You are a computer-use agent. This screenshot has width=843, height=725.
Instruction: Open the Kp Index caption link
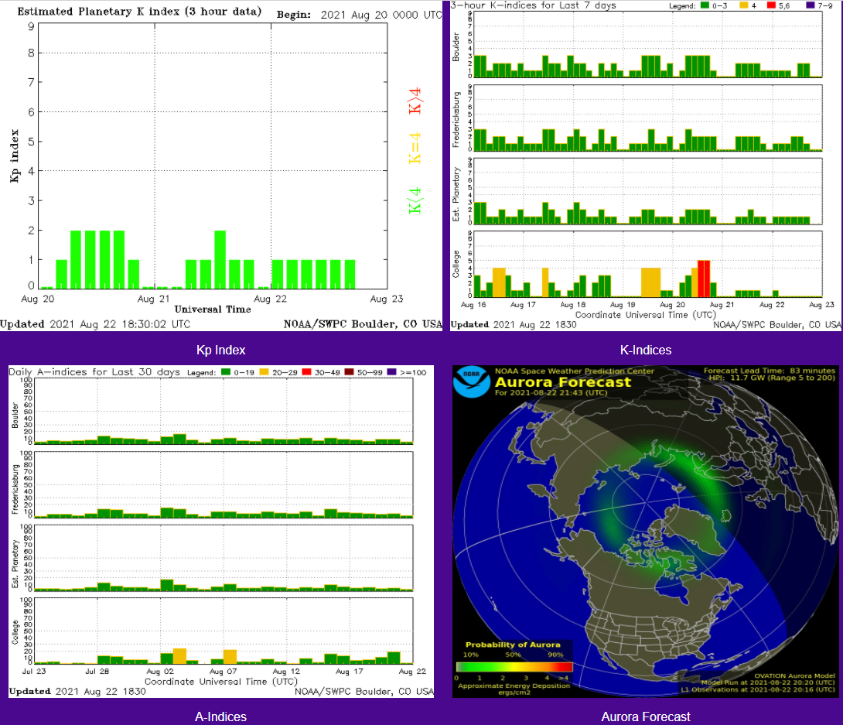(x=220, y=350)
